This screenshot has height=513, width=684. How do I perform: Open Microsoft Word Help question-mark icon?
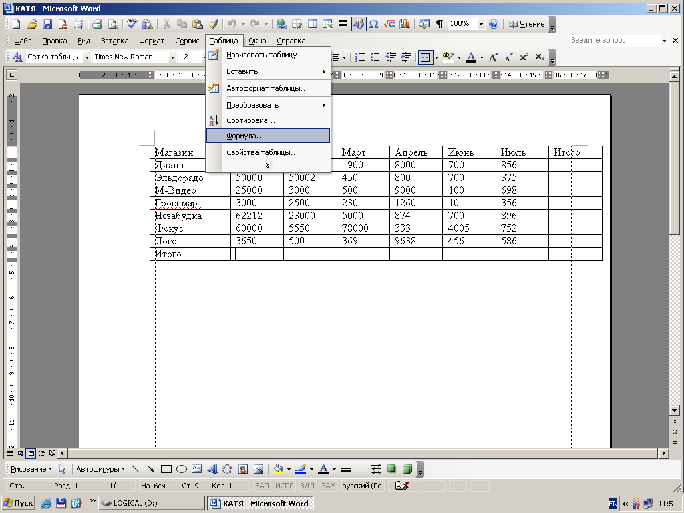click(x=494, y=24)
